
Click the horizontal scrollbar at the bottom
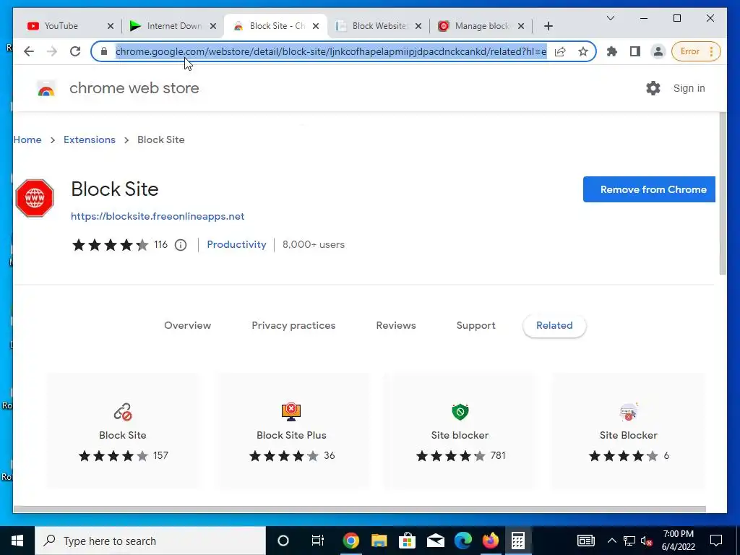pos(359,509)
